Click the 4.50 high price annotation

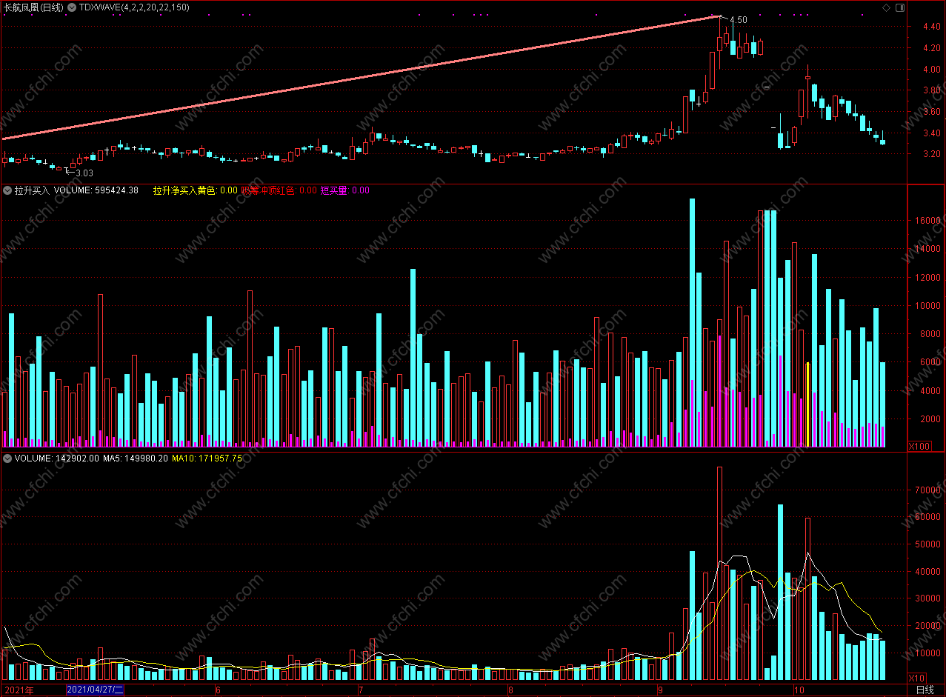[x=739, y=20]
